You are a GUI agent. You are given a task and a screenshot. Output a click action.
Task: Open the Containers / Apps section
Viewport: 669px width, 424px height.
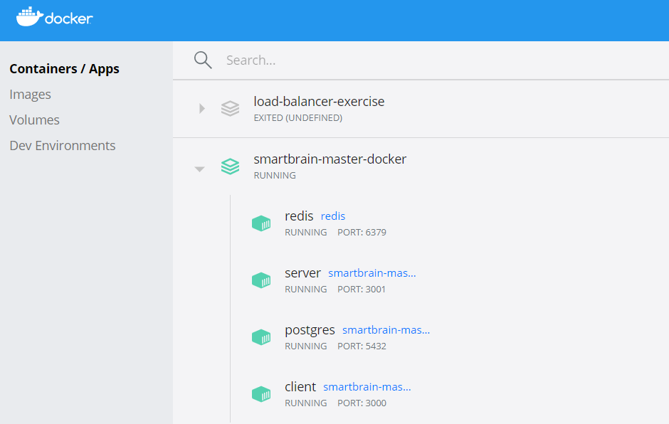coord(65,69)
